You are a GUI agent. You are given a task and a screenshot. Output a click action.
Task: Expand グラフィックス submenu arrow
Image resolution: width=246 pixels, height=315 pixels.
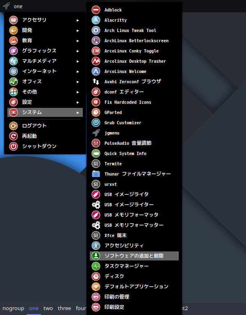[78, 51]
